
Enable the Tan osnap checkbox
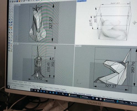pos(36,86)
